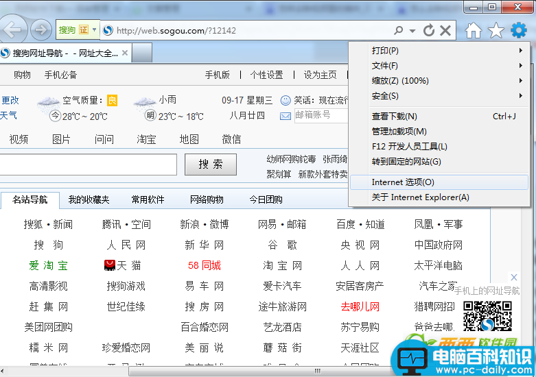
Task: Open 去哪儿网 link
Action: coord(360,306)
